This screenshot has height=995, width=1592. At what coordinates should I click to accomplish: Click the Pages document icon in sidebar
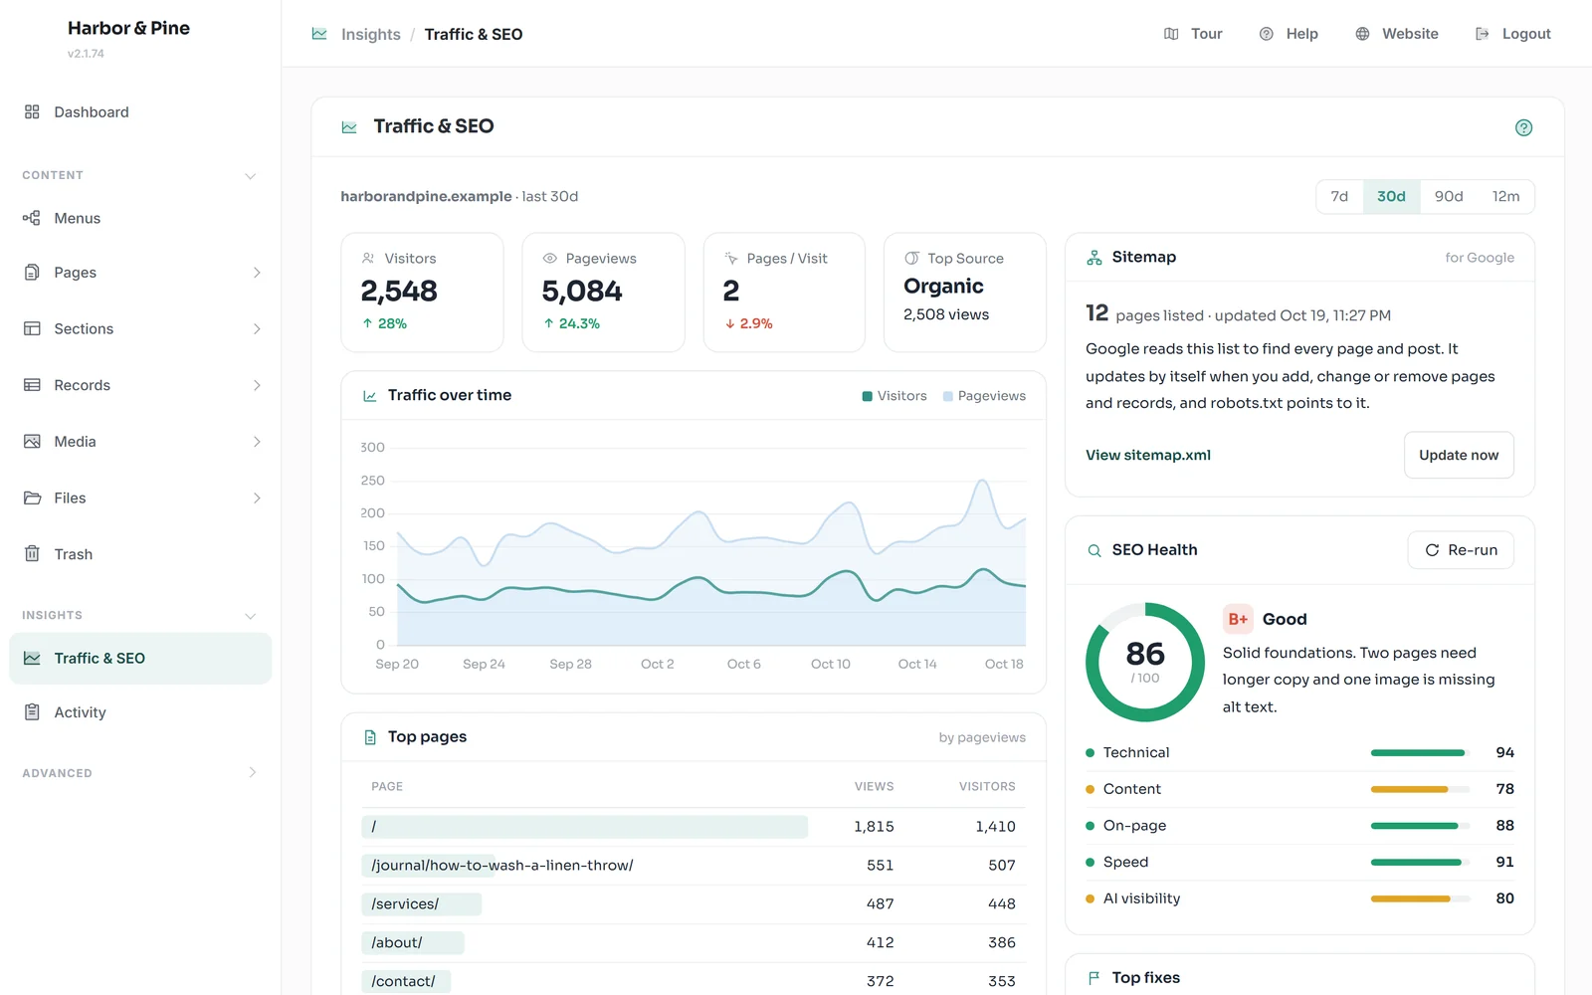(x=32, y=273)
